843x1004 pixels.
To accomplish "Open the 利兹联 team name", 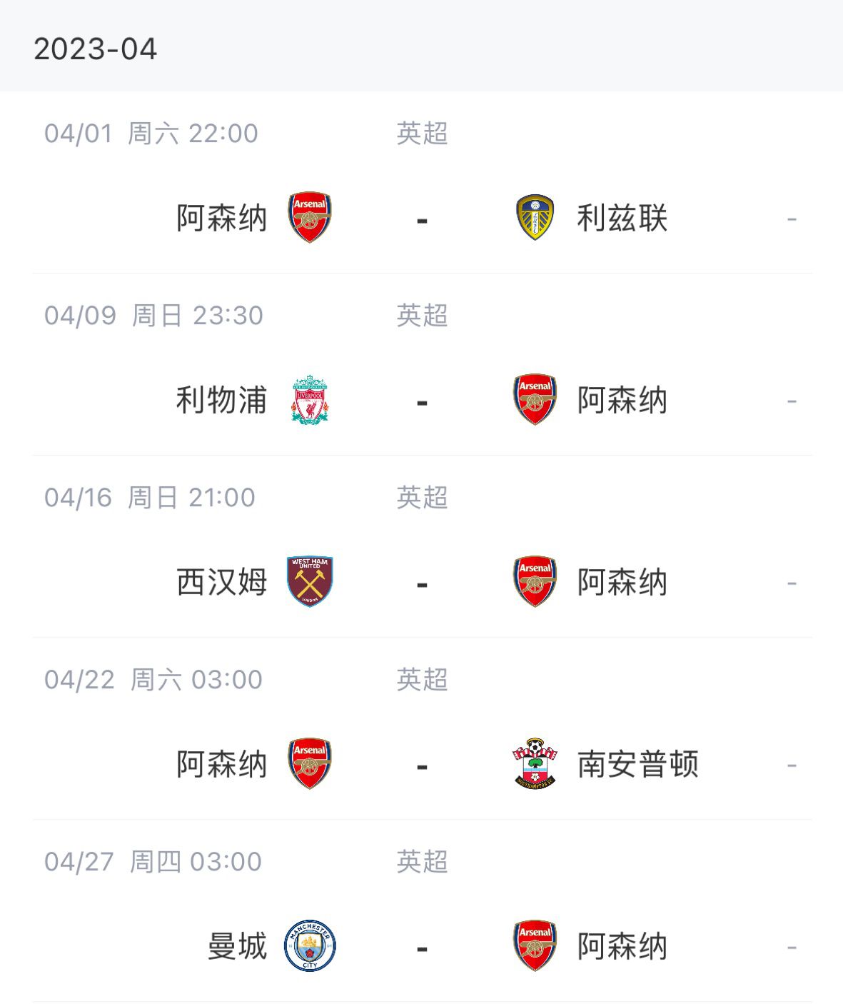I will pos(622,219).
